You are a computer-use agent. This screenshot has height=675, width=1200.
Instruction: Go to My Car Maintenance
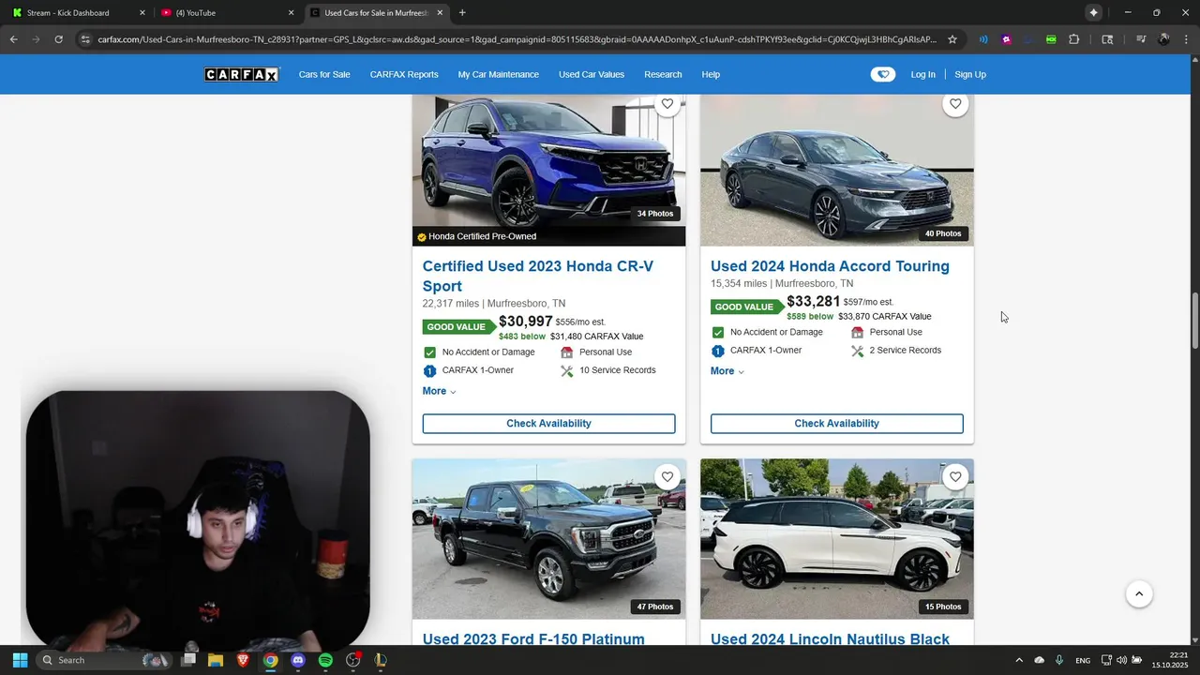pos(498,75)
